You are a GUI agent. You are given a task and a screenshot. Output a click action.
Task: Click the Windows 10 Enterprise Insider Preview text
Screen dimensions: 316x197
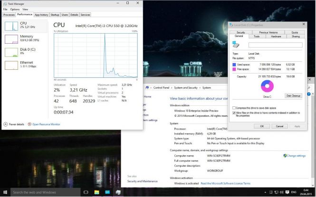196,111
